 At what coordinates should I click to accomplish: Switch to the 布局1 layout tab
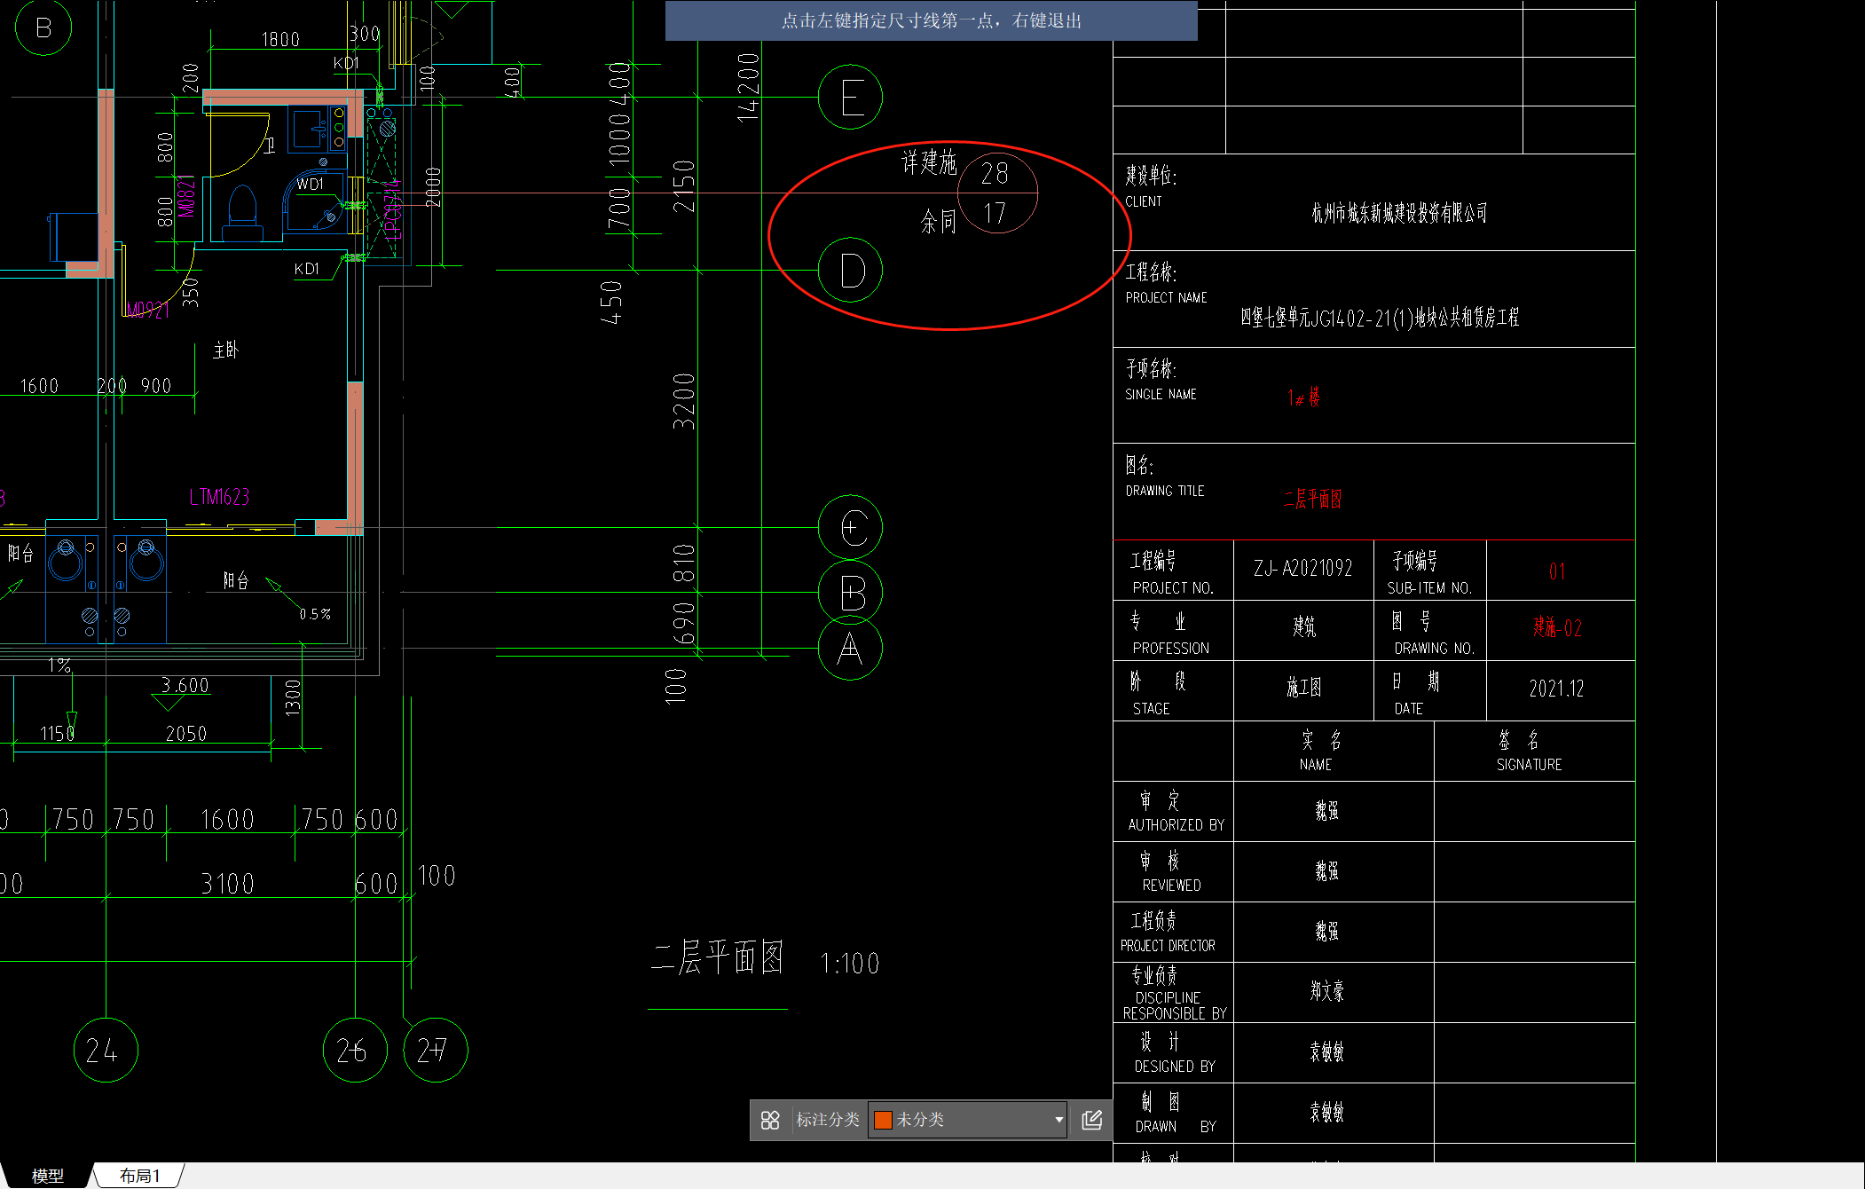(140, 1176)
